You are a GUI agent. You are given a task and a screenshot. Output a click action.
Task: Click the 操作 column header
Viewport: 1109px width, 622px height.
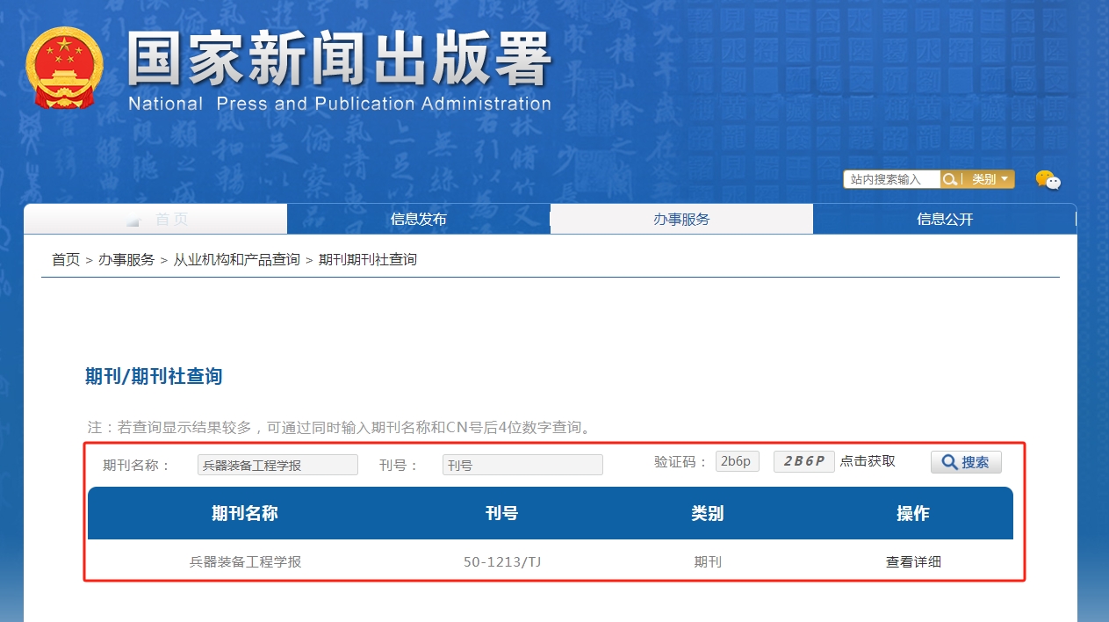pos(913,513)
